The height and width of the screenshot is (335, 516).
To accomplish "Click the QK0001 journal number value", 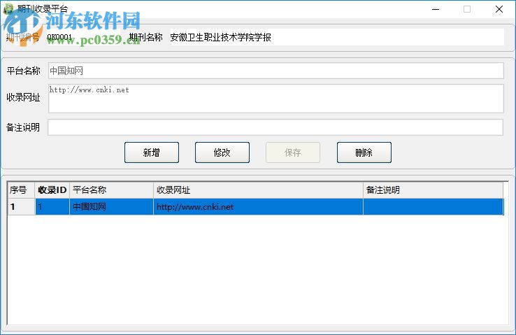I will tap(59, 37).
